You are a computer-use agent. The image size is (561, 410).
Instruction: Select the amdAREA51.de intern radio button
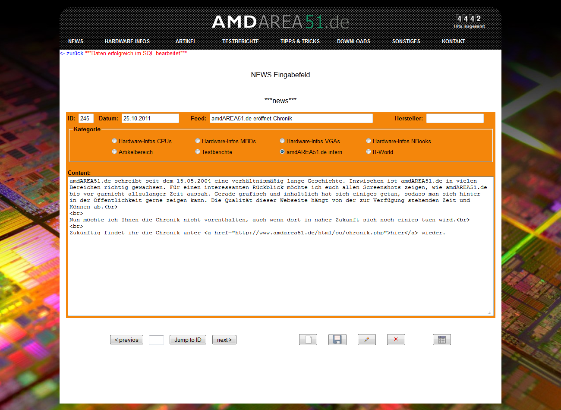[x=282, y=151]
